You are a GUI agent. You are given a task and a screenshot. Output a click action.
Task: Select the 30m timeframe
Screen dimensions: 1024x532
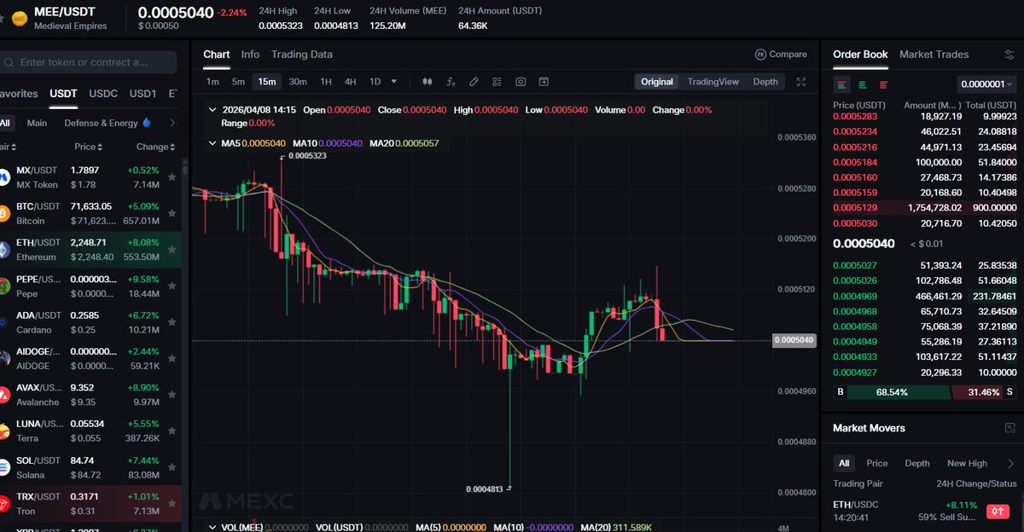[x=298, y=82]
